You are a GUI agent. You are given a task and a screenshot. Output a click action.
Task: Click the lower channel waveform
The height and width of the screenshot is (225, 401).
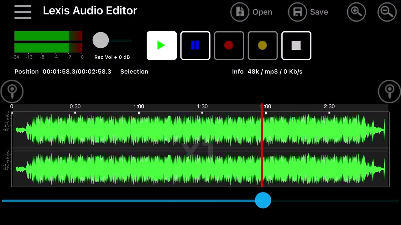coord(200,169)
